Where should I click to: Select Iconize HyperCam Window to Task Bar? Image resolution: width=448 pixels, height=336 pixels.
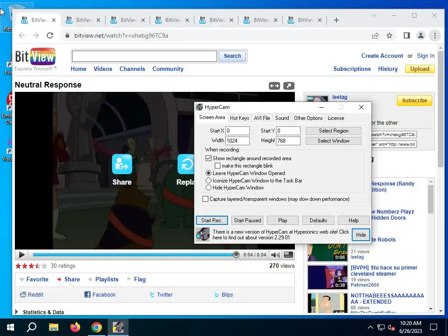click(208, 181)
